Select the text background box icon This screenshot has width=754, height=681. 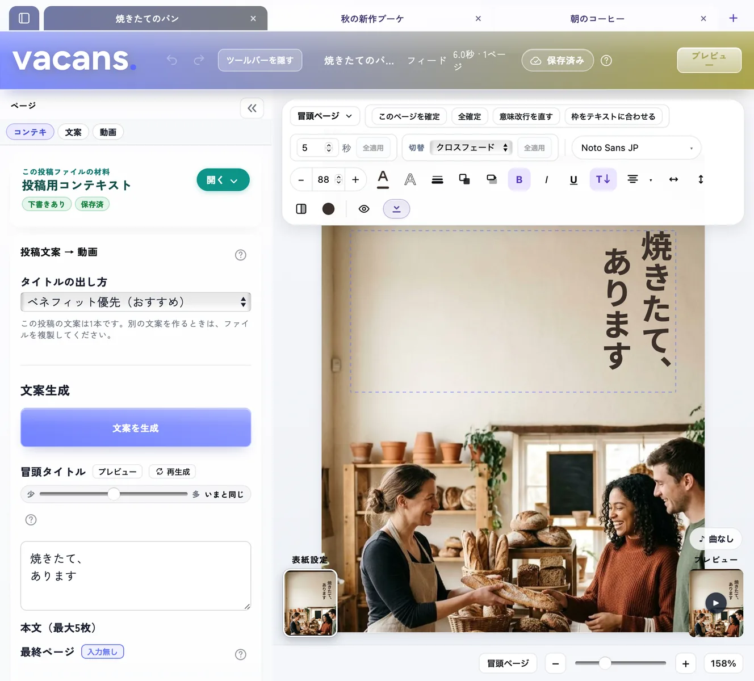click(x=492, y=179)
